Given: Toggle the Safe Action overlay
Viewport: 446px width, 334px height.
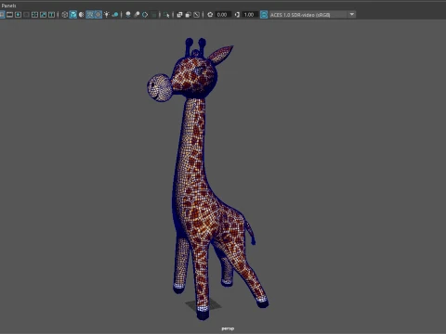Looking at the screenshot, I should 43,15.
